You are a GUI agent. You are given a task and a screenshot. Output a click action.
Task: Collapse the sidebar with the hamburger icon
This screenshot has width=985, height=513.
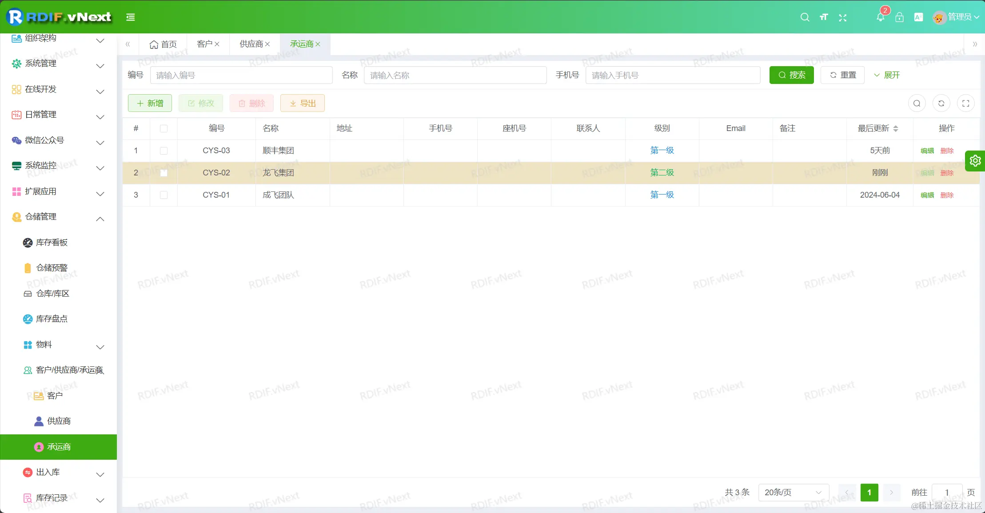(130, 17)
